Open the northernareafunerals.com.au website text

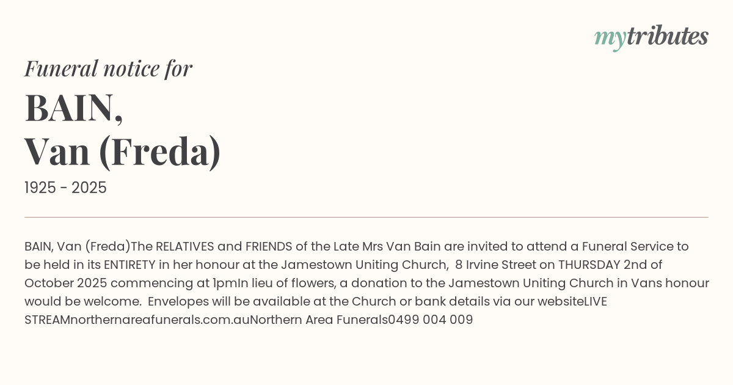(x=160, y=320)
